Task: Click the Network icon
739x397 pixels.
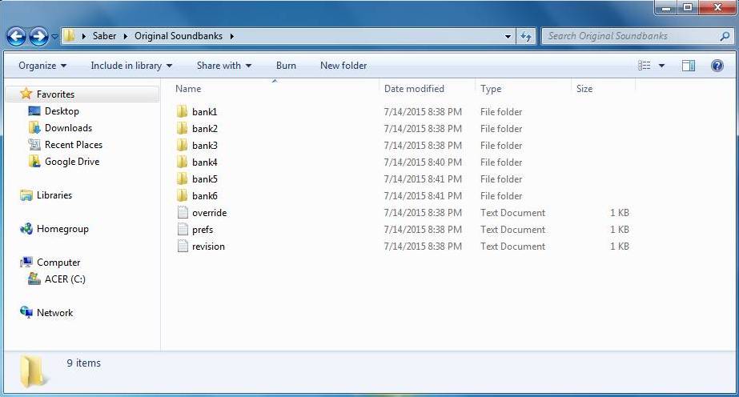Action: point(26,312)
